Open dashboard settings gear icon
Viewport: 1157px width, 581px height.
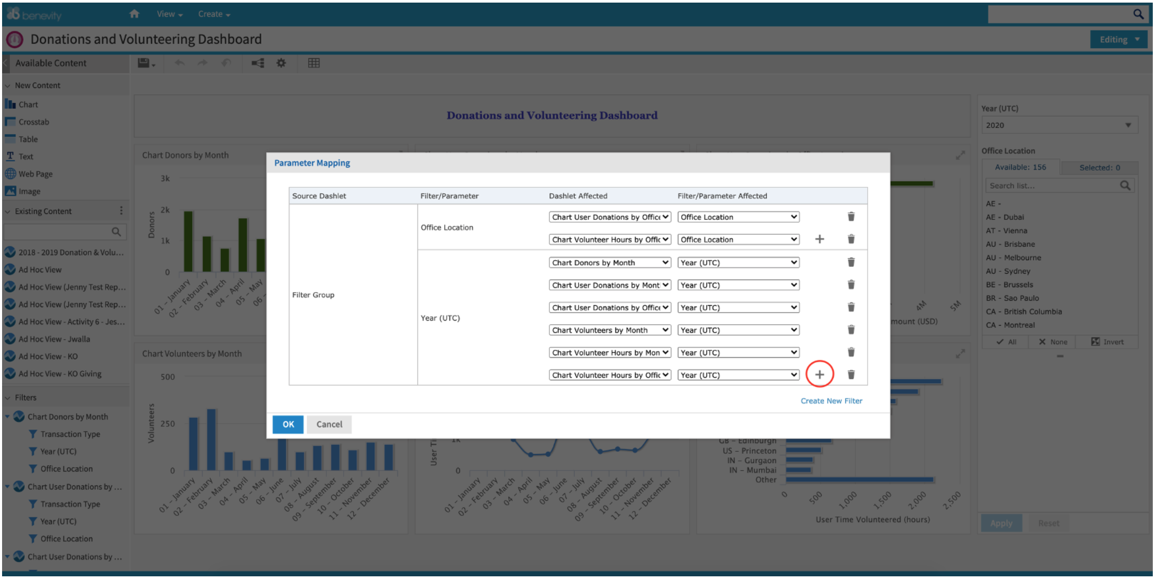(281, 63)
